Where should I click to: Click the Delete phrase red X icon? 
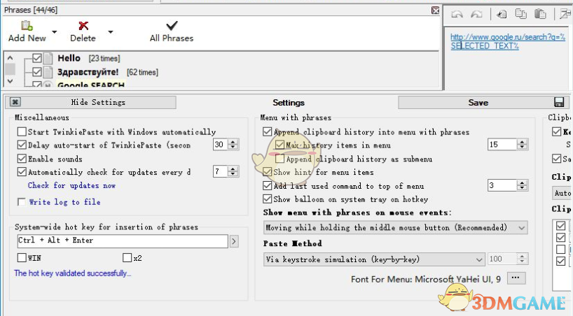point(83,26)
